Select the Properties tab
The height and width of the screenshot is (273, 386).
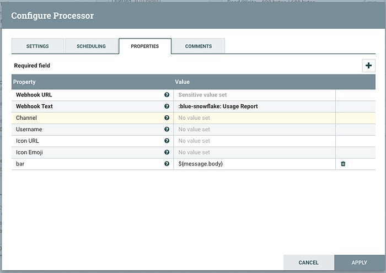[x=144, y=46]
